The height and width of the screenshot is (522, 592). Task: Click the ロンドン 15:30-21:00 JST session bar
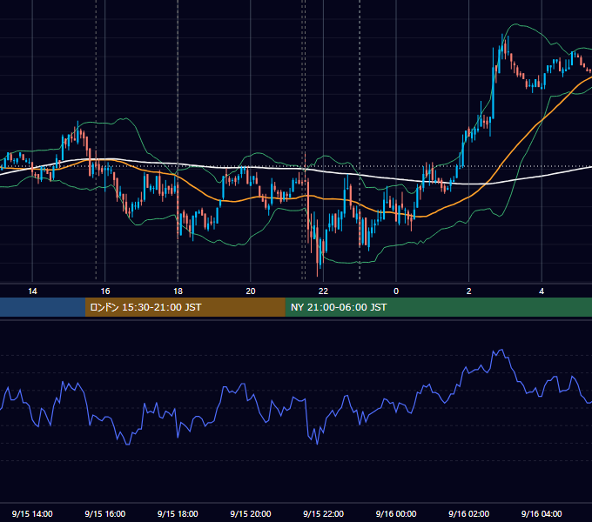pos(185,307)
